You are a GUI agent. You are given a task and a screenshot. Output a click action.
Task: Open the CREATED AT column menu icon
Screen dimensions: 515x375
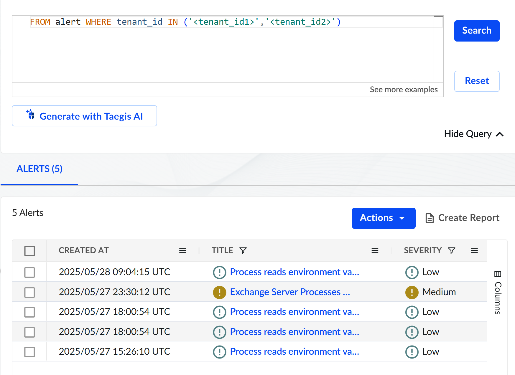183,250
